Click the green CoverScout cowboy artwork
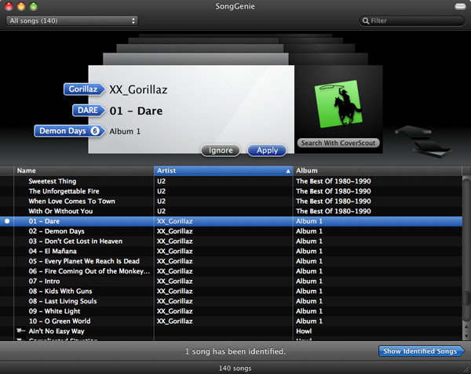The height and width of the screenshot is (374, 471). coord(338,103)
